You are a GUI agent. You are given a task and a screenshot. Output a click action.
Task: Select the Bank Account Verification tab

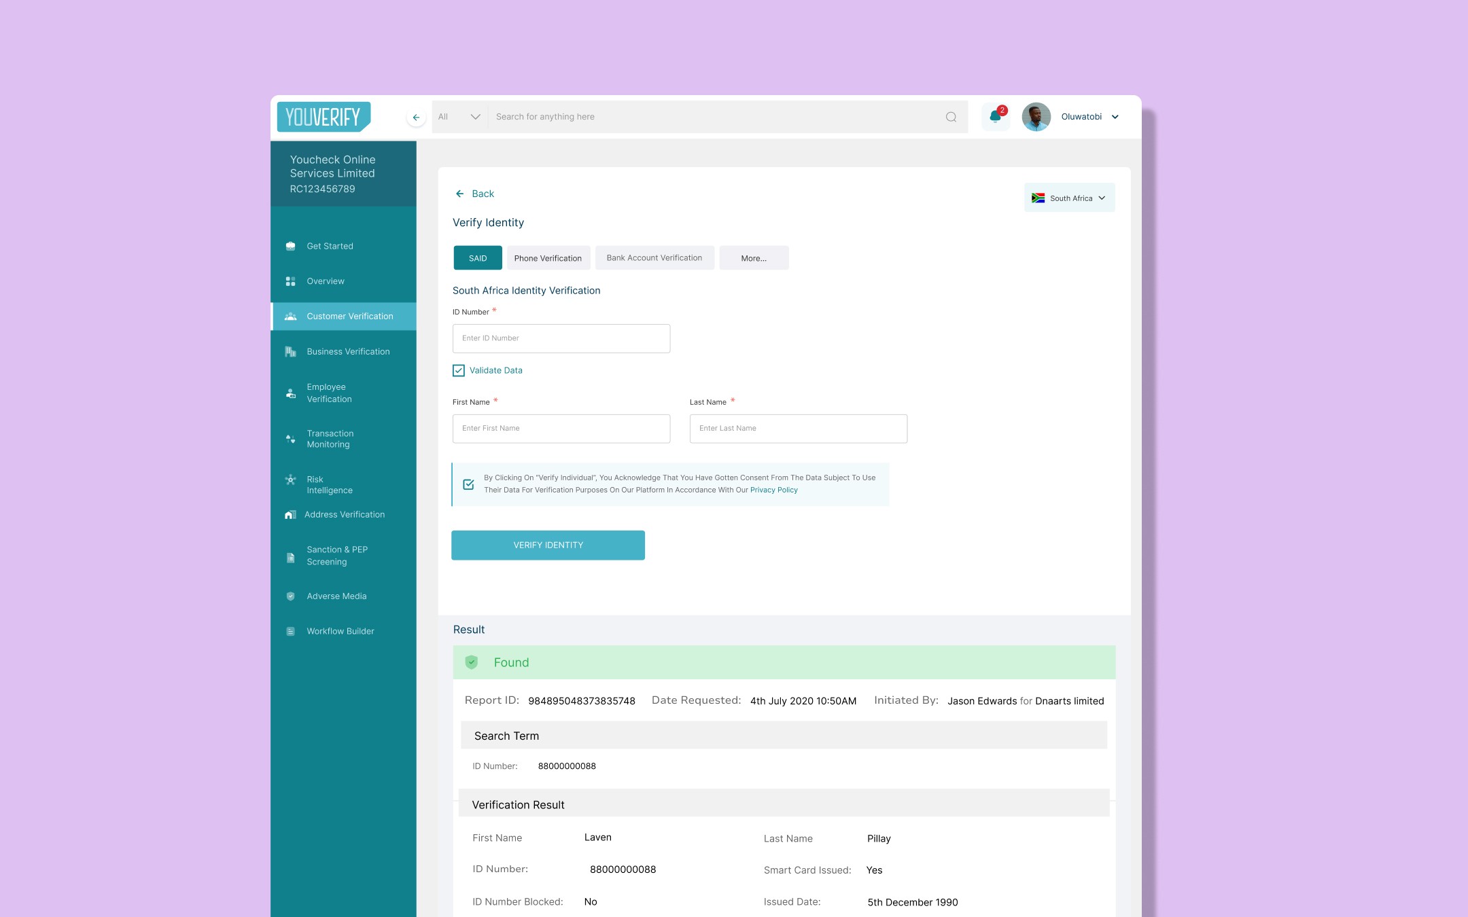[653, 257]
